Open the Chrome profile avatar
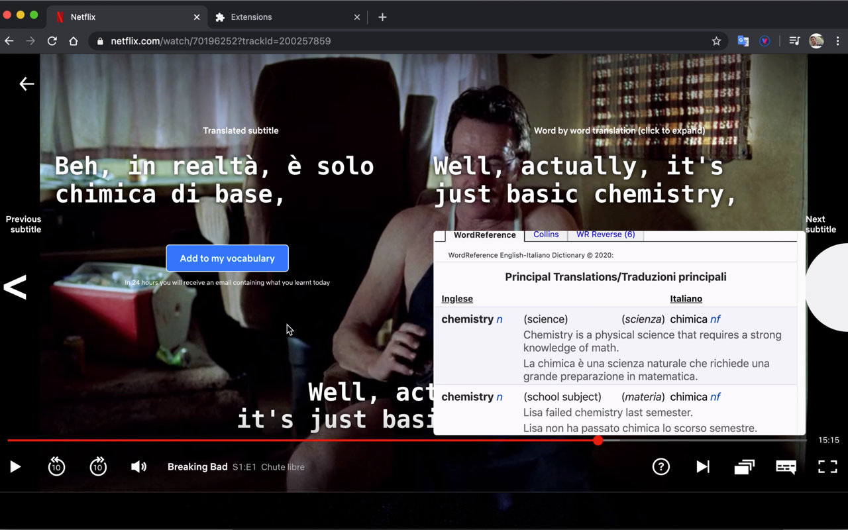848x530 pixels. point(816,41)
